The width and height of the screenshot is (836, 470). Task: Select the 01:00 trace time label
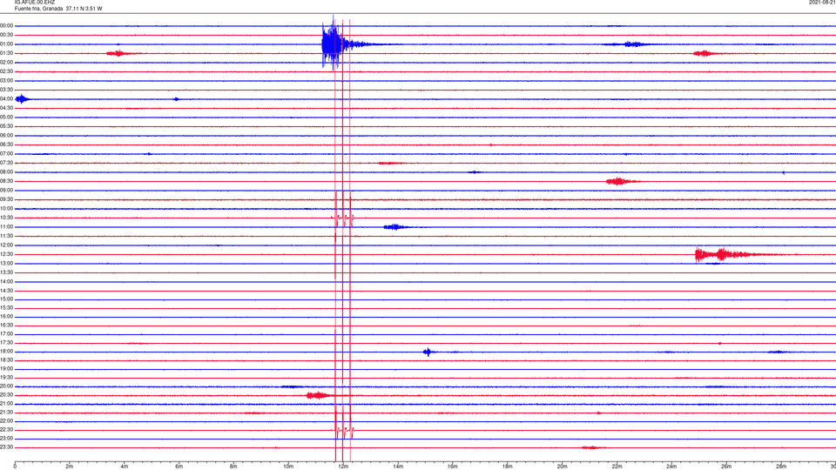tap(7, 44)
